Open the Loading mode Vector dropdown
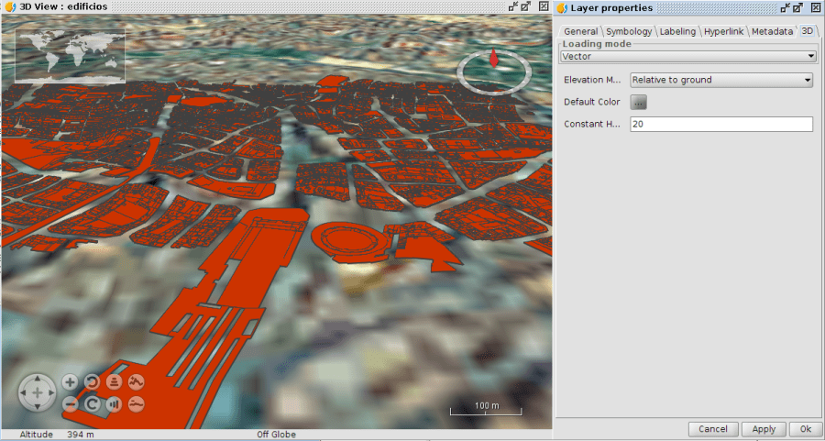This screenshot has width=825, height=441. coord(687,56)
